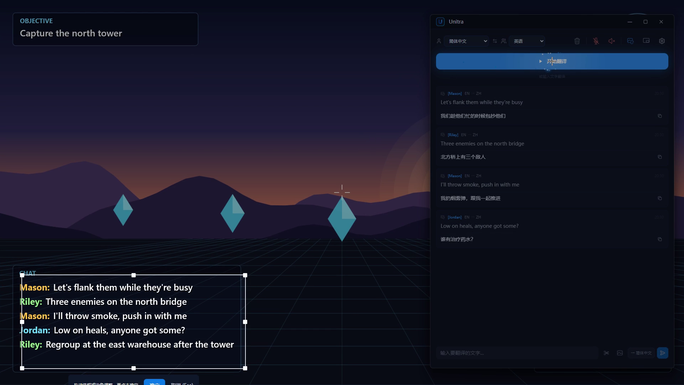Copy Mason's flank translation
The width and height of the screenshot is (684, 385).
click(660, 116)
